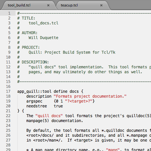
Task: Switch to the tool_build.tcl tab
Action: (19, 5)
